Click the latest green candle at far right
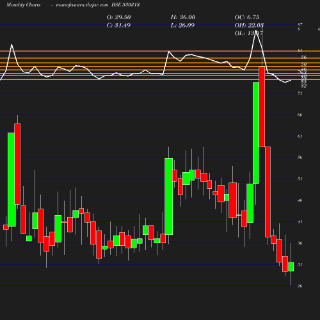The width and height of the screenshot is (320, 320). tap(291, 266)
